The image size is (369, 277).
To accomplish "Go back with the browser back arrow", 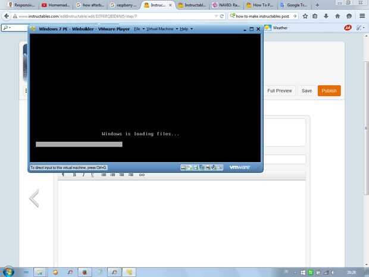I will point(7,16).
